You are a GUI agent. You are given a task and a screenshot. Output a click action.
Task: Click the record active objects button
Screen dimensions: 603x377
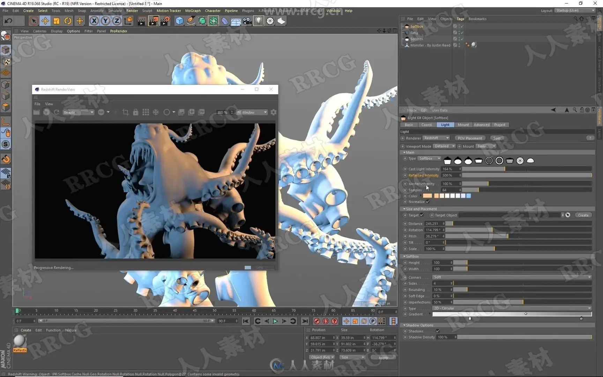tap(317, 321)
